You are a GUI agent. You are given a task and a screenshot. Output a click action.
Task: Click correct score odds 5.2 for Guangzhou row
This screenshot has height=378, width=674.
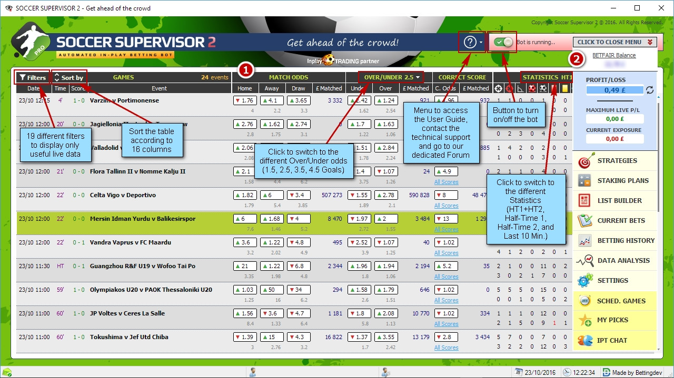(x=446, y=266)
